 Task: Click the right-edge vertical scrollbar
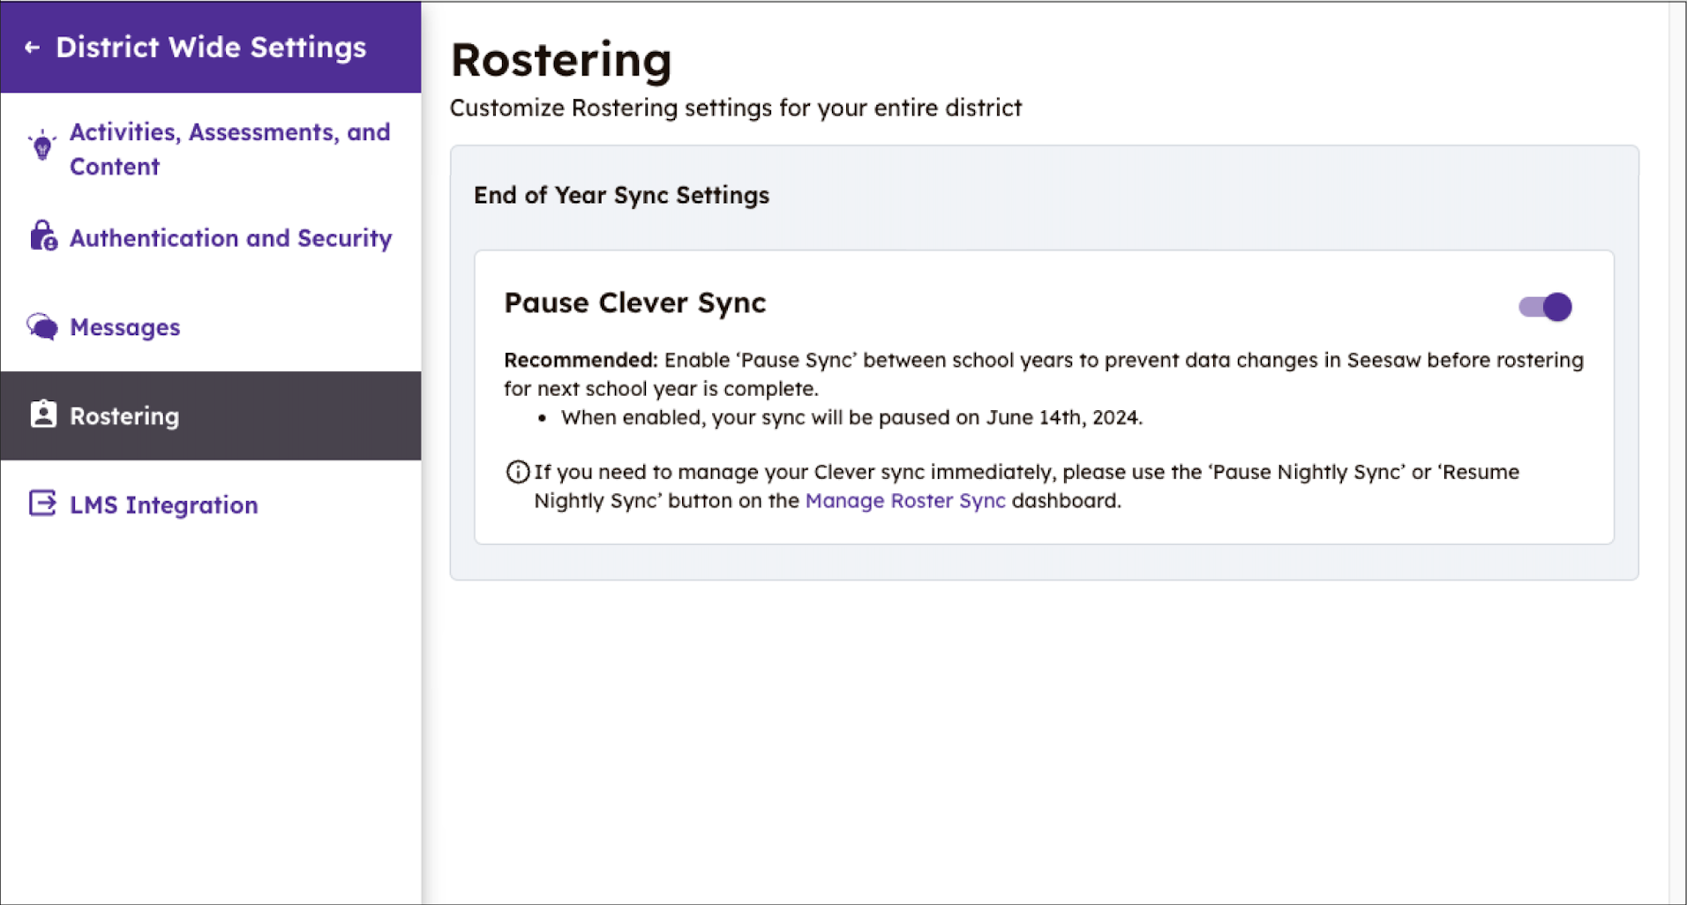click(x=1676, y=441)
